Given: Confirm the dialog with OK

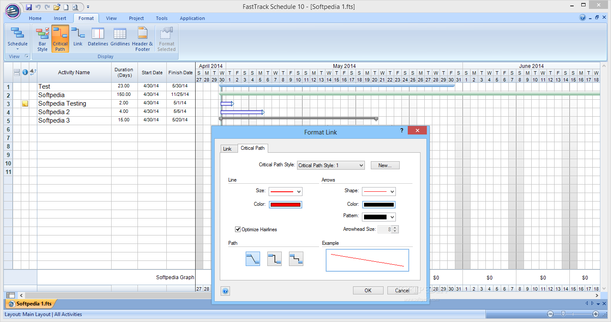Looking at the screenshot, I should pos(368,291).
